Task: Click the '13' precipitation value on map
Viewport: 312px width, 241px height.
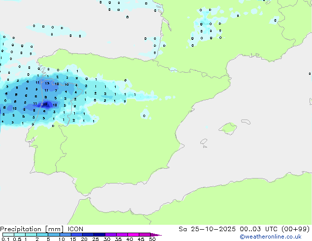Action: tap(47, 83)
